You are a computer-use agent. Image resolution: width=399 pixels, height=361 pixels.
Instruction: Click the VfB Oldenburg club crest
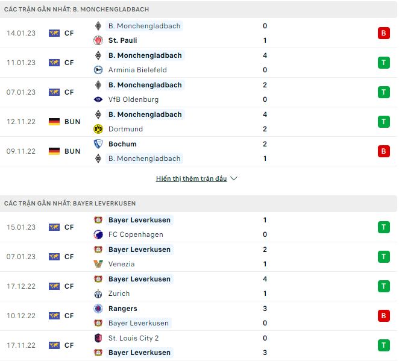pyautogui.click(x=98, y=99)
